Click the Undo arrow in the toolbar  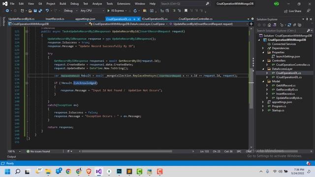pos(47,11)
